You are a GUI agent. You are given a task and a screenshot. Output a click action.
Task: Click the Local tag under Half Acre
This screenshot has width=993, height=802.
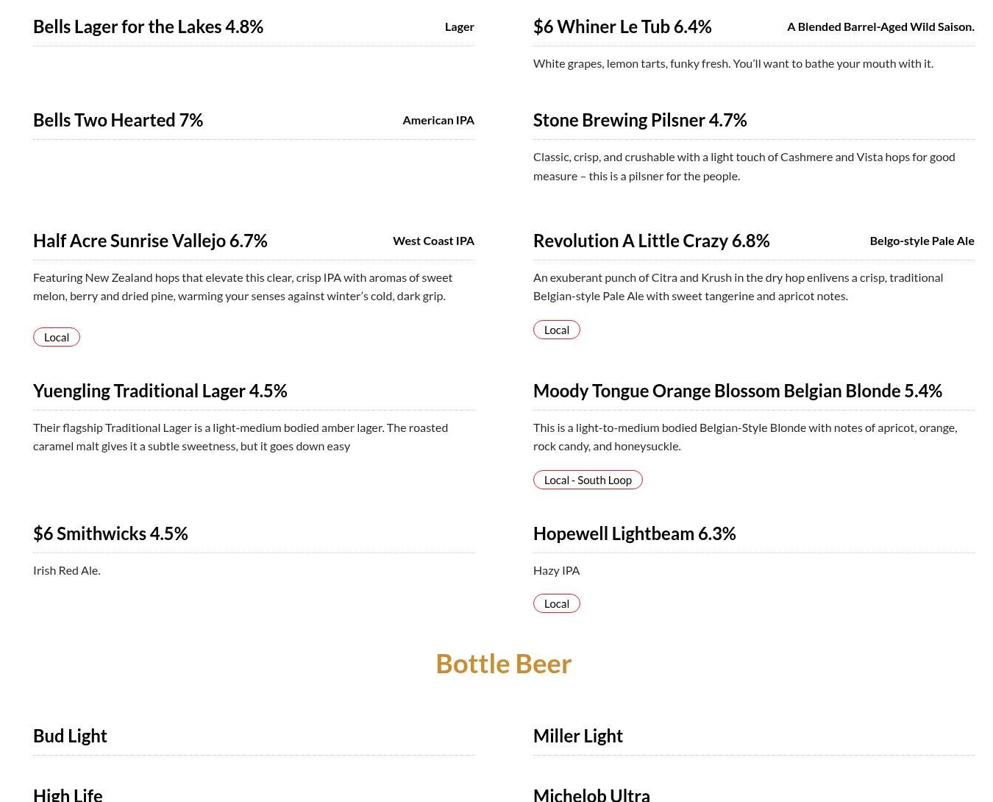coord(57,337)
